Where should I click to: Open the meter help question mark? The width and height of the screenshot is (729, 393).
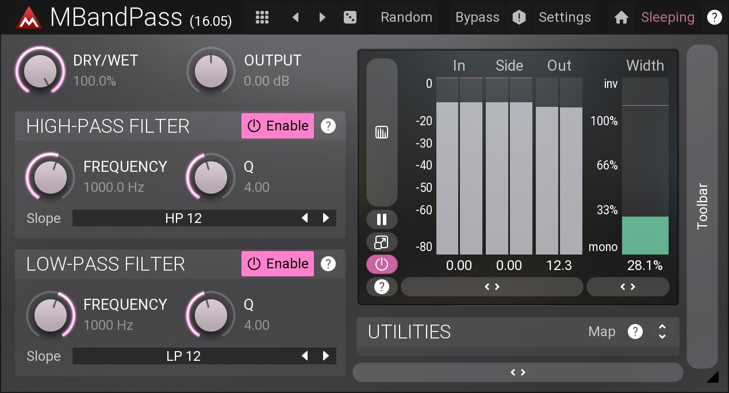click(382, 286)
